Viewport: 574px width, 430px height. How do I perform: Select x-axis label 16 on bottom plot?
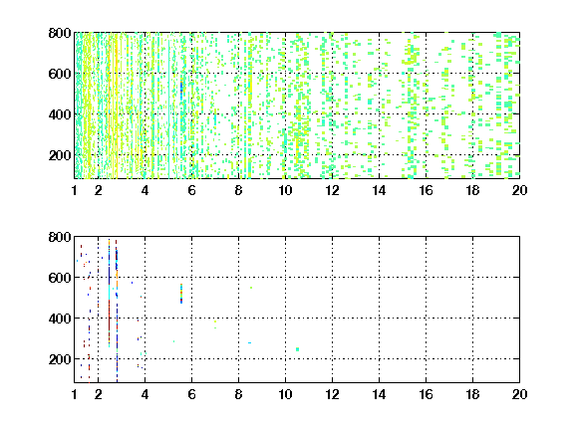tap(426, 394)
